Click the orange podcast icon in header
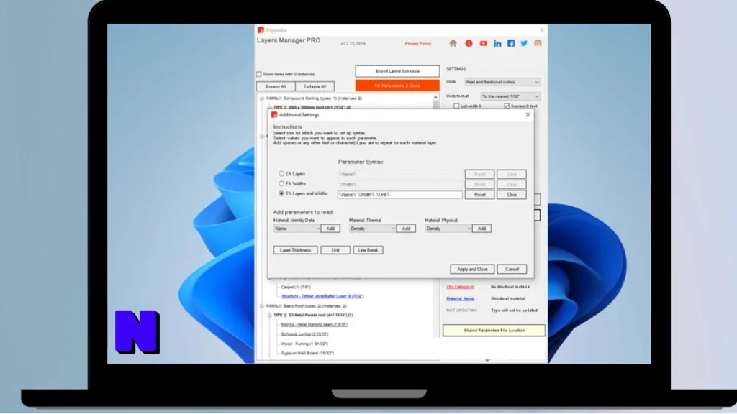 coord(538,43)
